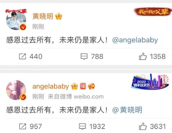
Task: Click the megaphone badge next to angelababy
Action: (x=91, y=86)
